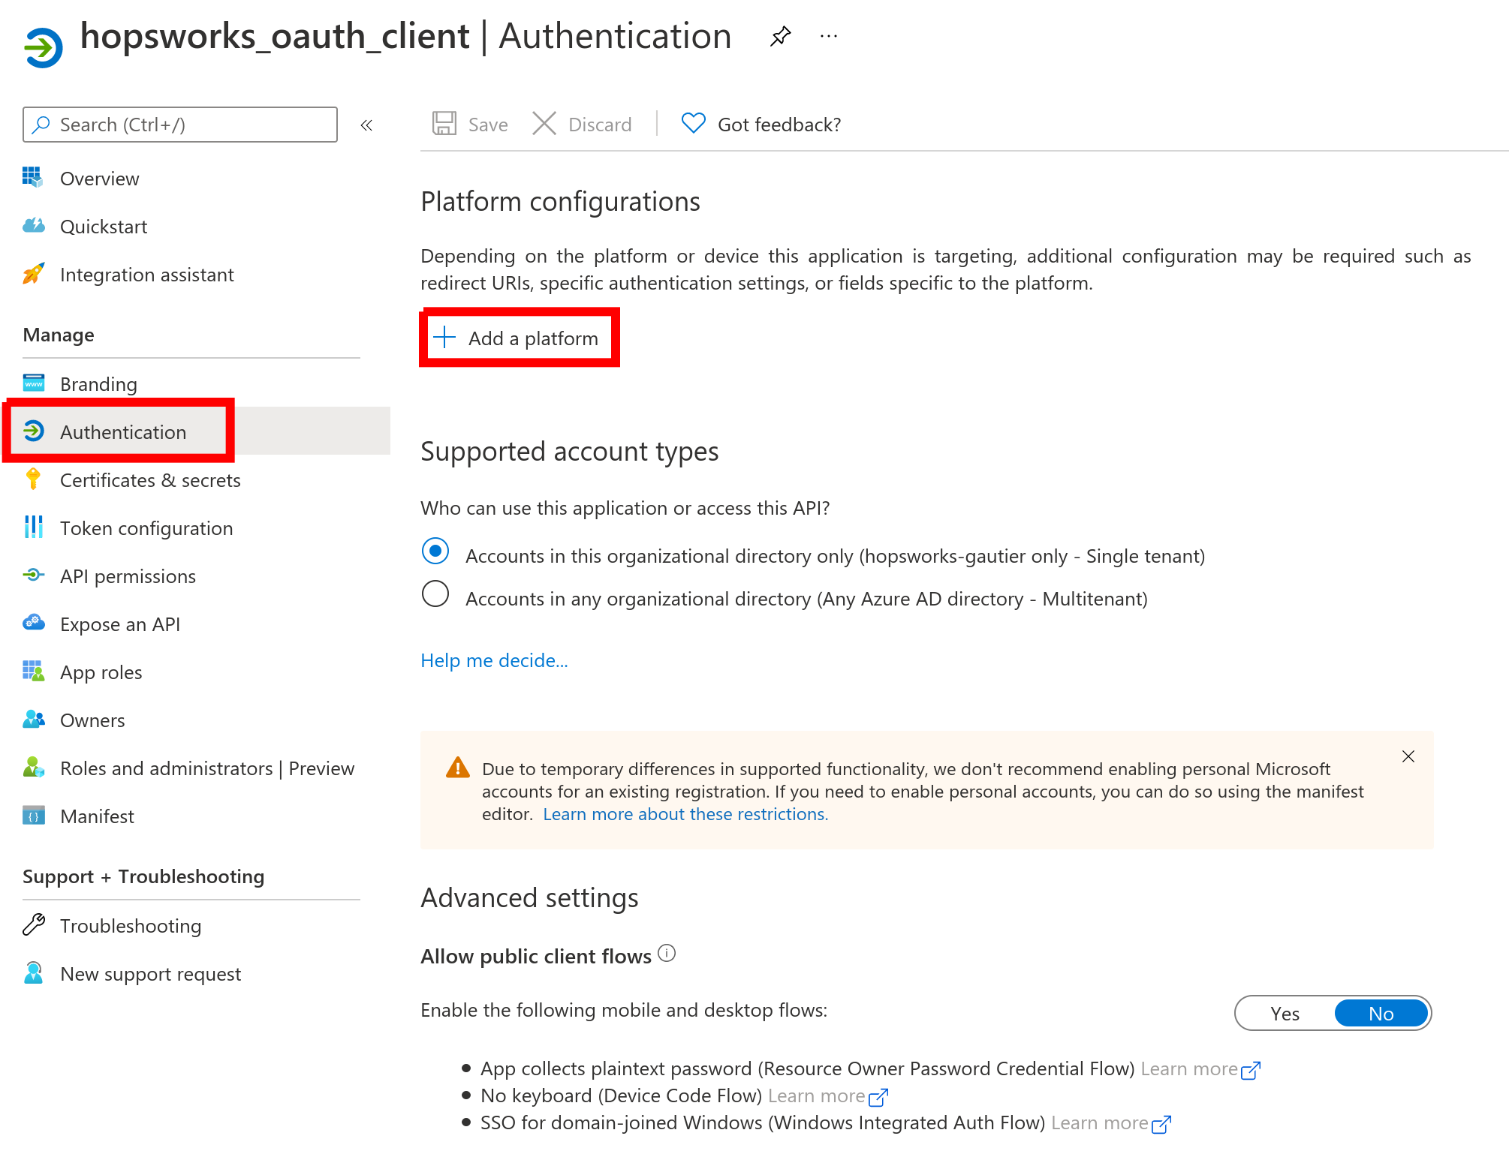Open the Manifest editor menu item
The image size is (1509, 1163).
point(97,816)
